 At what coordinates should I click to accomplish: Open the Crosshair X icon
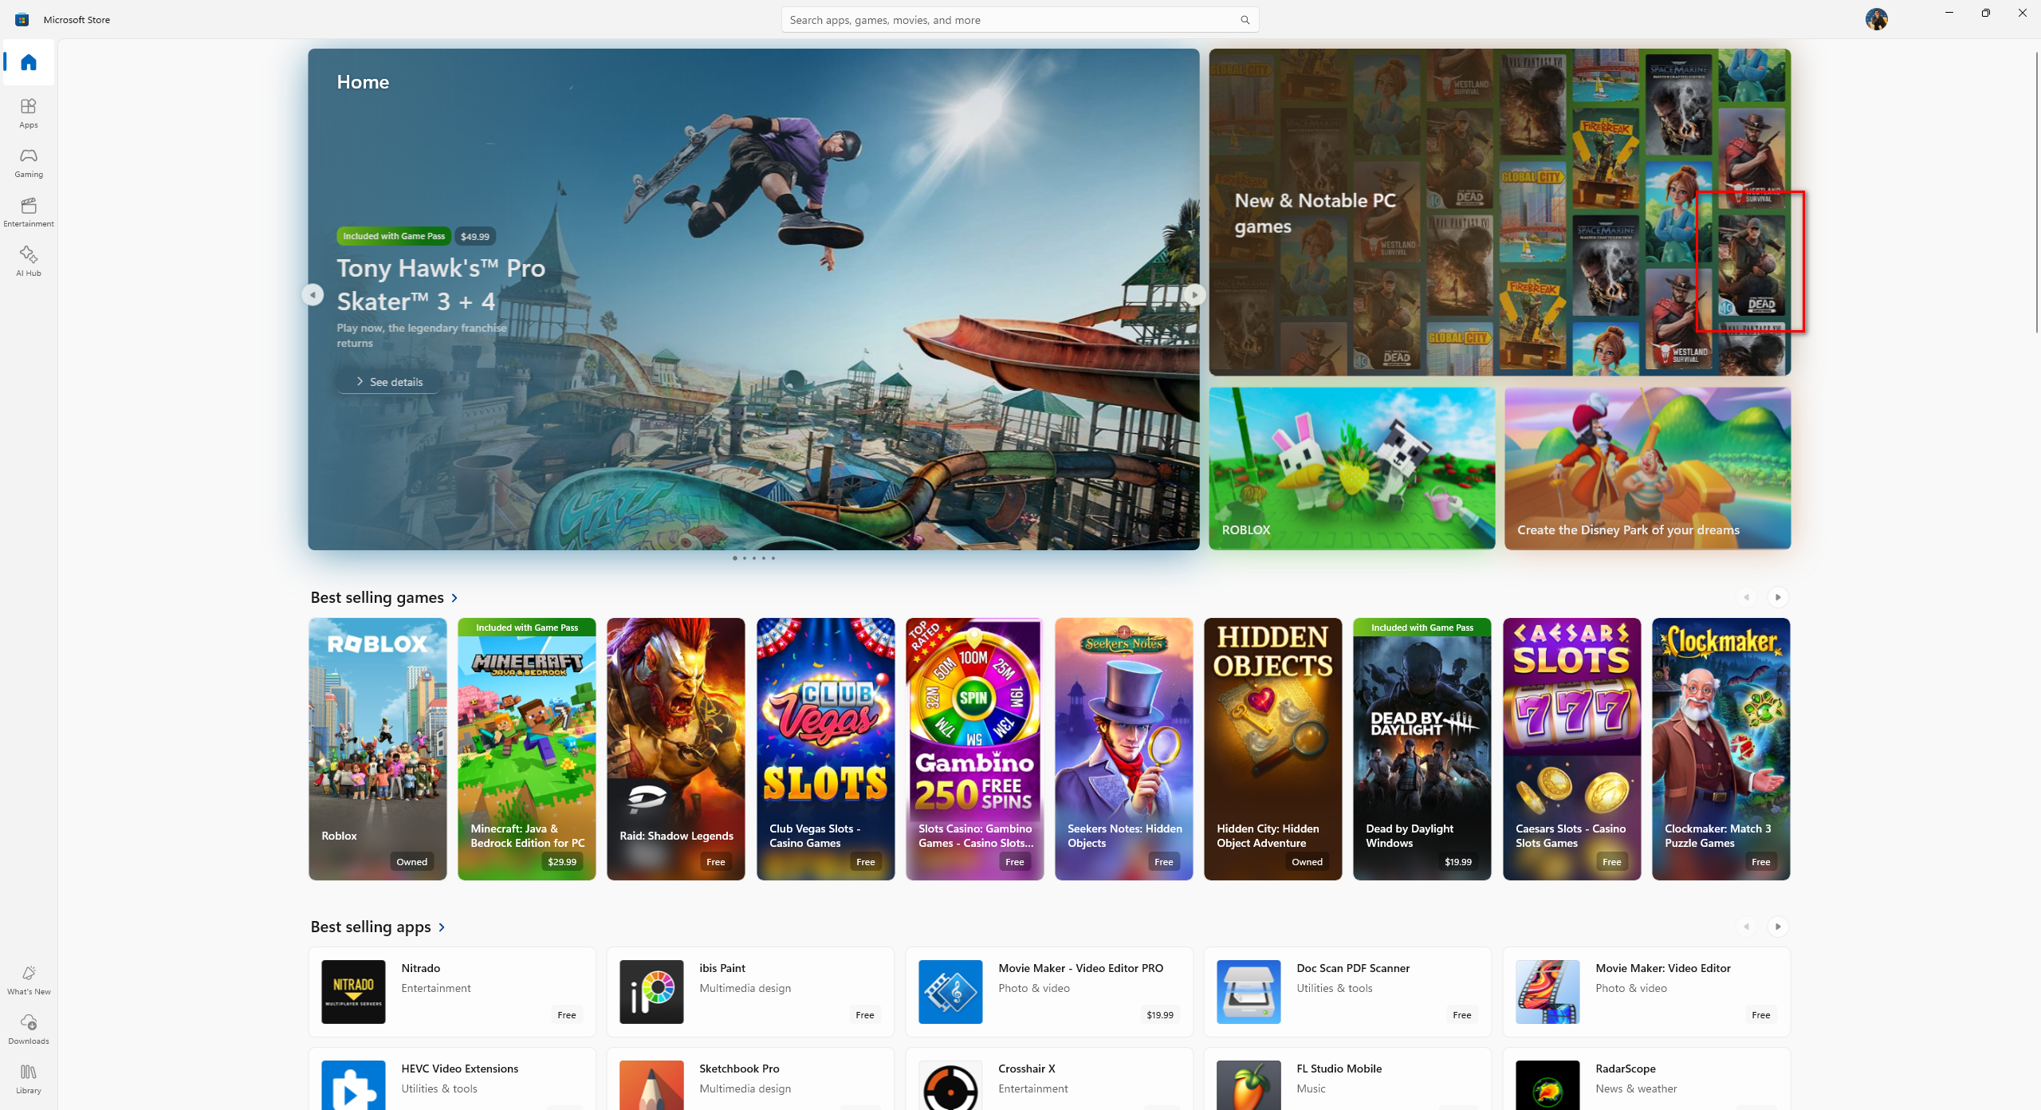(950, 1085)
